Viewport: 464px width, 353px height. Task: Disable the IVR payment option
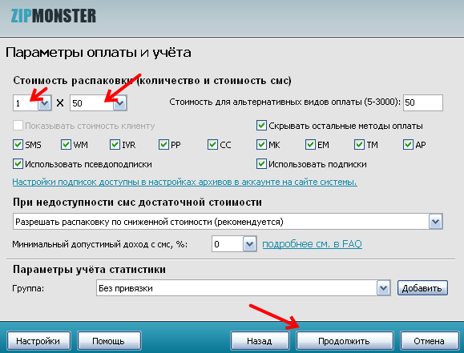[115, 145]
